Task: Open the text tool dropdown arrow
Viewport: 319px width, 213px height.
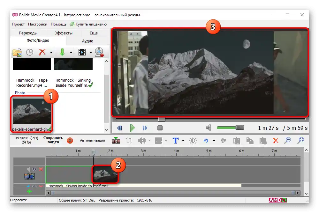Action: (183, 140)
